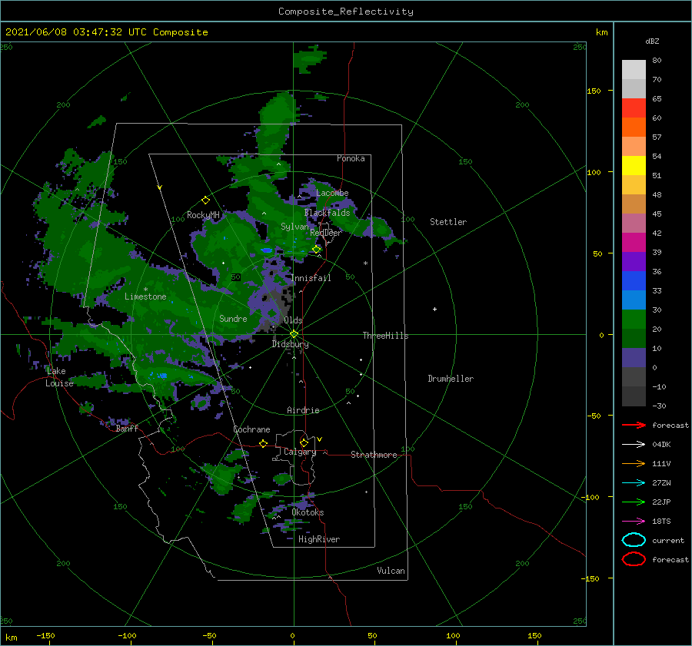The height and width of the screenshot is (646, 692).
Task: Select the red 65-60 dBZ color band
Action: click(634, 108)
